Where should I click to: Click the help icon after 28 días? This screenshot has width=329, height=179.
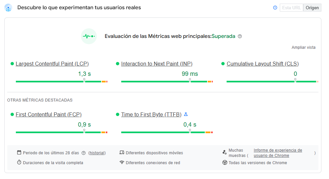[84, 153]
